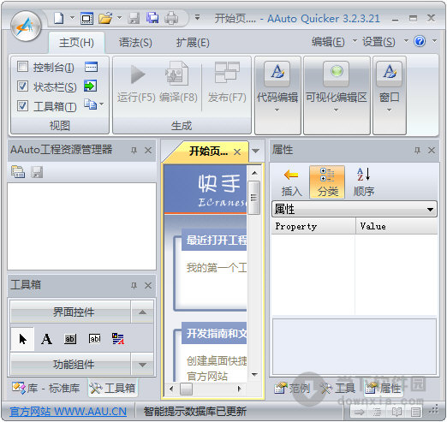
Task: Click save icon in resource manager toolbar
Action: coord(37,172)
